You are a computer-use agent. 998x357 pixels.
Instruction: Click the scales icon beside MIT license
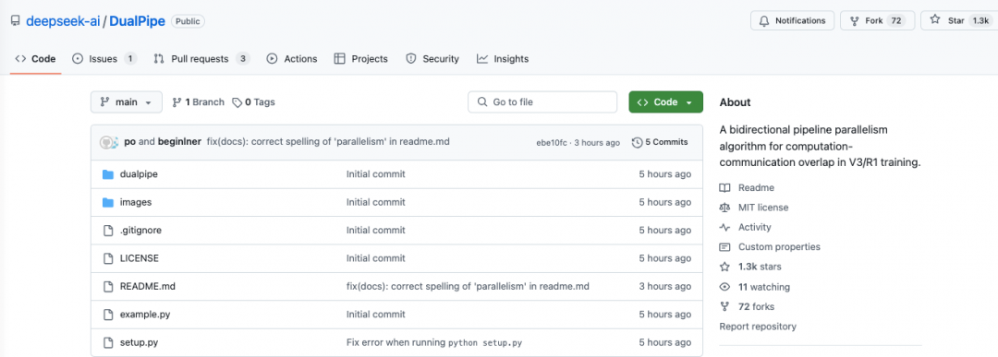coord(724,207)
